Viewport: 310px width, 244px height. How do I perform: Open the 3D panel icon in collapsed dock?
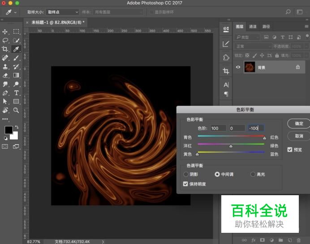(x=226, y=29)
